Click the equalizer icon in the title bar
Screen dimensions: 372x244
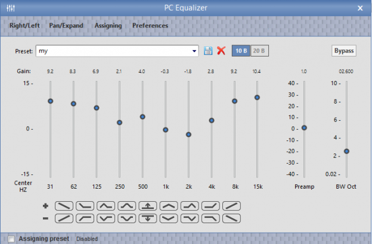[11, 8]
